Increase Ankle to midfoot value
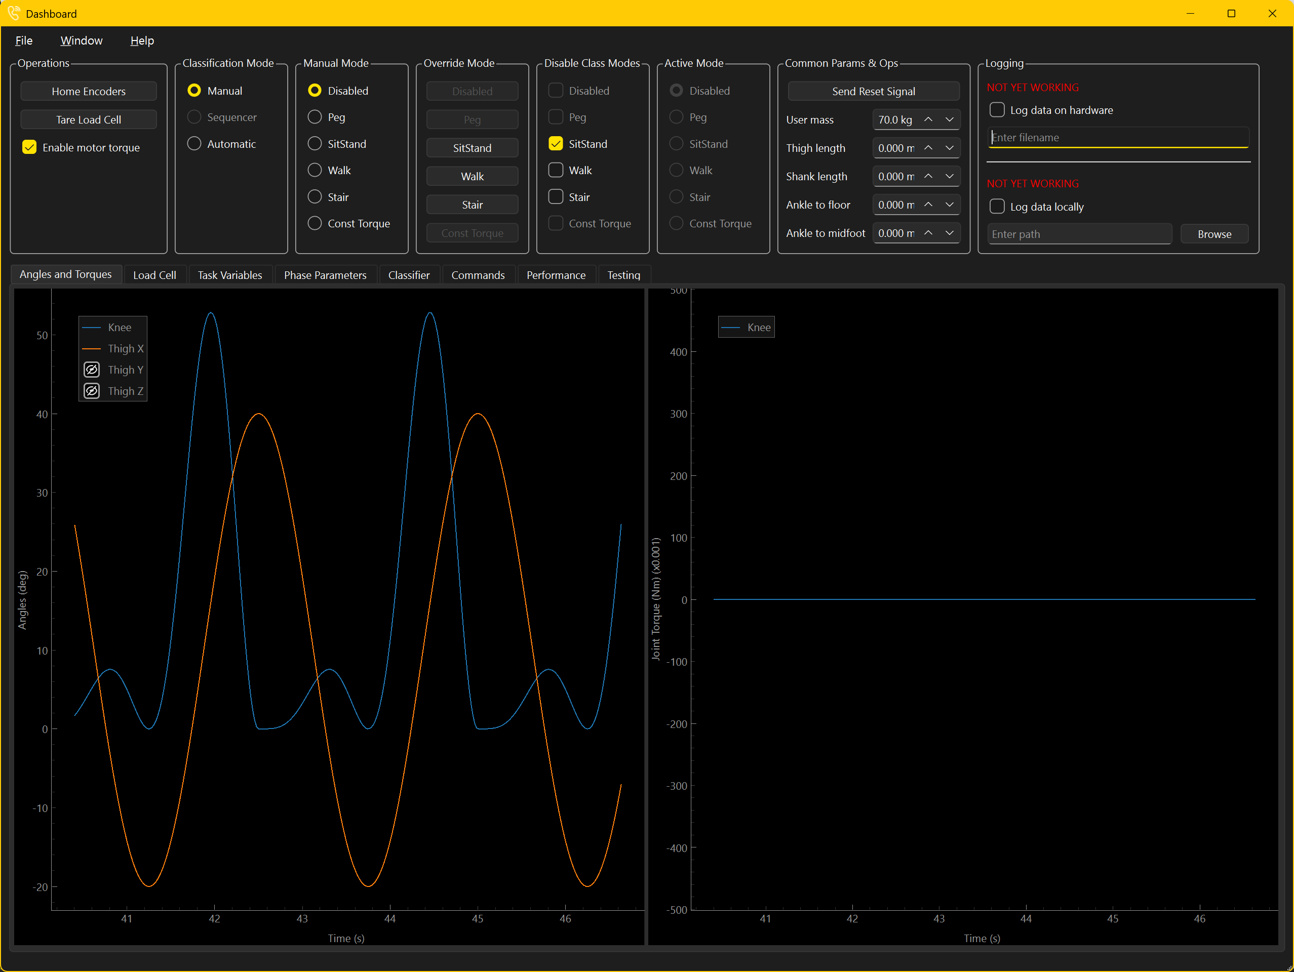Viewport: 1294px width, 972px height. [x=928, y=233]
